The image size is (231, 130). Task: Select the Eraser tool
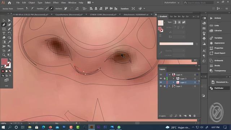pyautogui.click(x=4, y=38)
